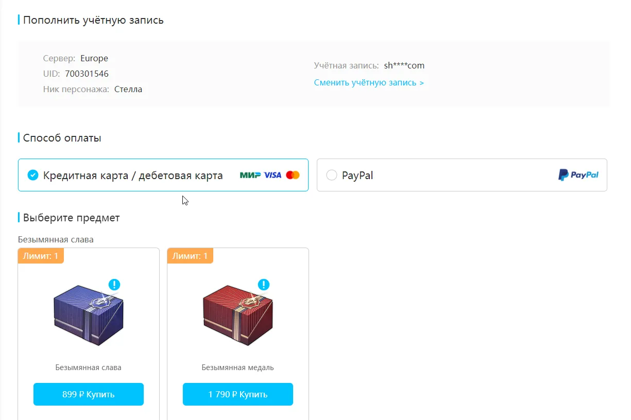Viewport: 631px width, 420px height.
Task: Click the red Безымянная медаль box image
Action: [x=238, y=315]
